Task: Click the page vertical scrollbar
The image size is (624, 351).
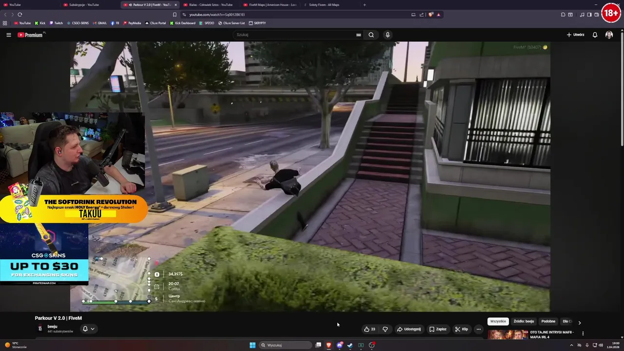Action: click(622, 88)
